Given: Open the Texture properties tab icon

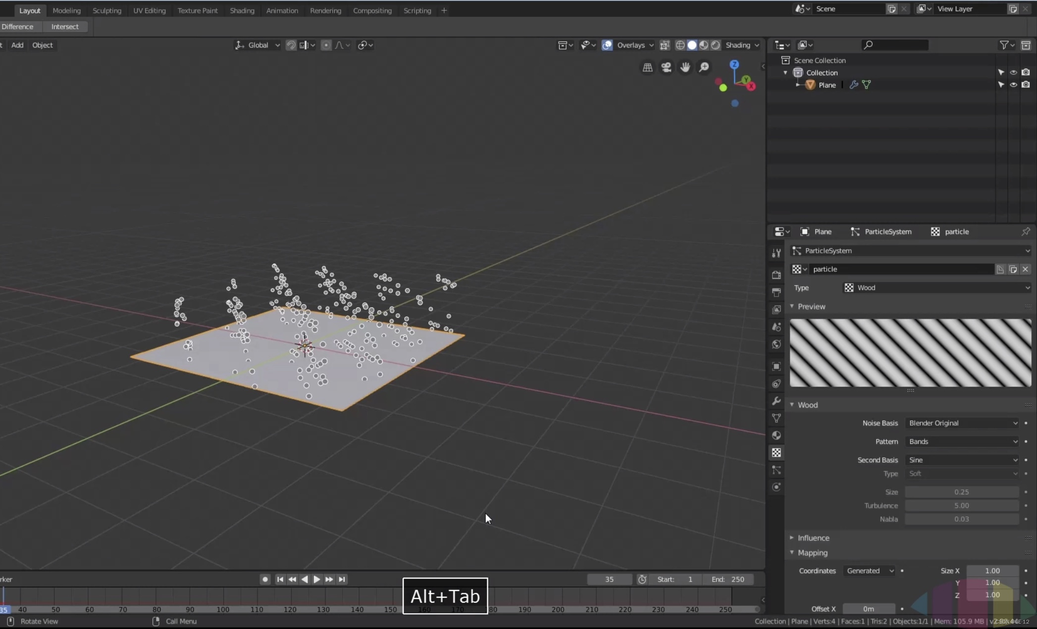Looking at the screenshot, I should click(776, 452).
